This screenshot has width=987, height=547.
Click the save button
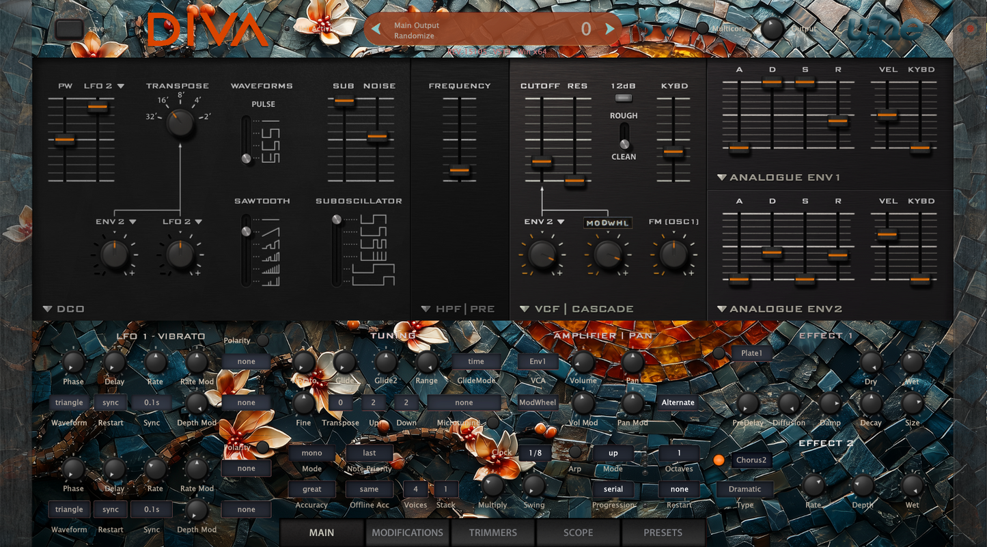[69, 29]
